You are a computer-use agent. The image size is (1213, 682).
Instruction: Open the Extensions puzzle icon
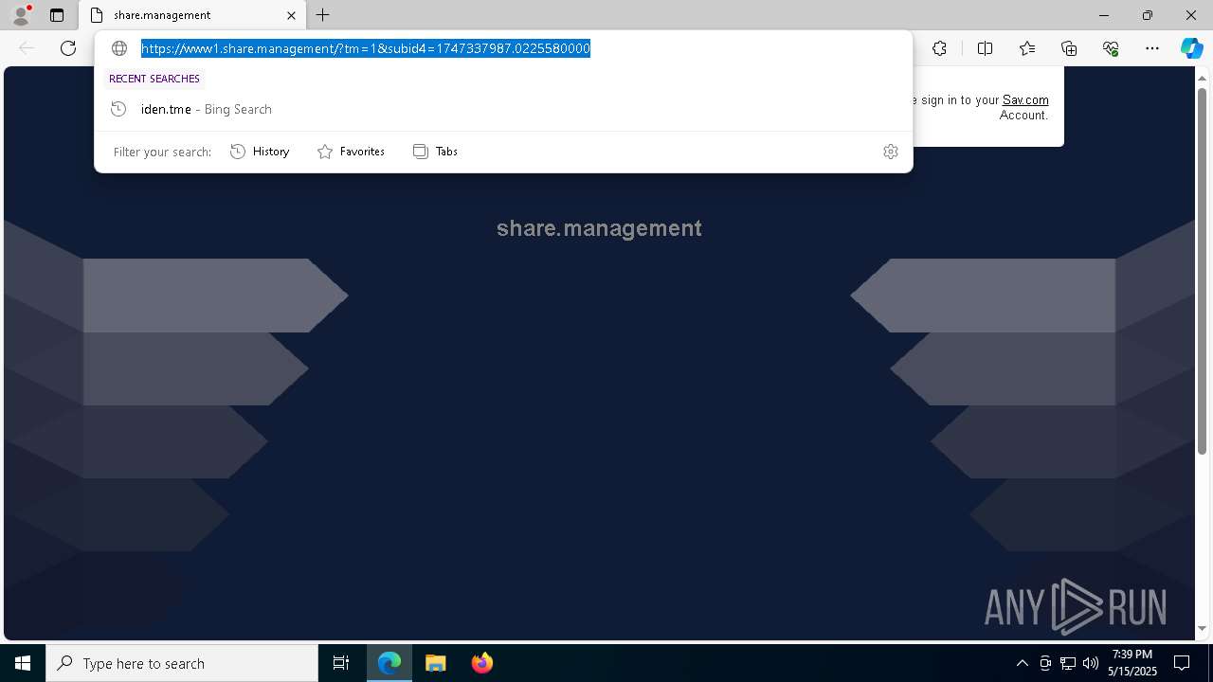(x=939, y=48)
